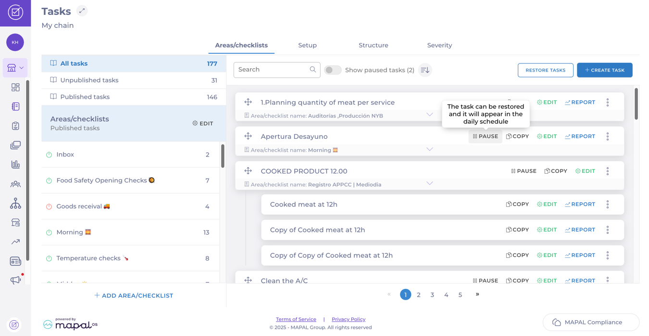Screen dimensions: 649x336
Task: Go to page 3 of tasks
Action: (432, 295)
